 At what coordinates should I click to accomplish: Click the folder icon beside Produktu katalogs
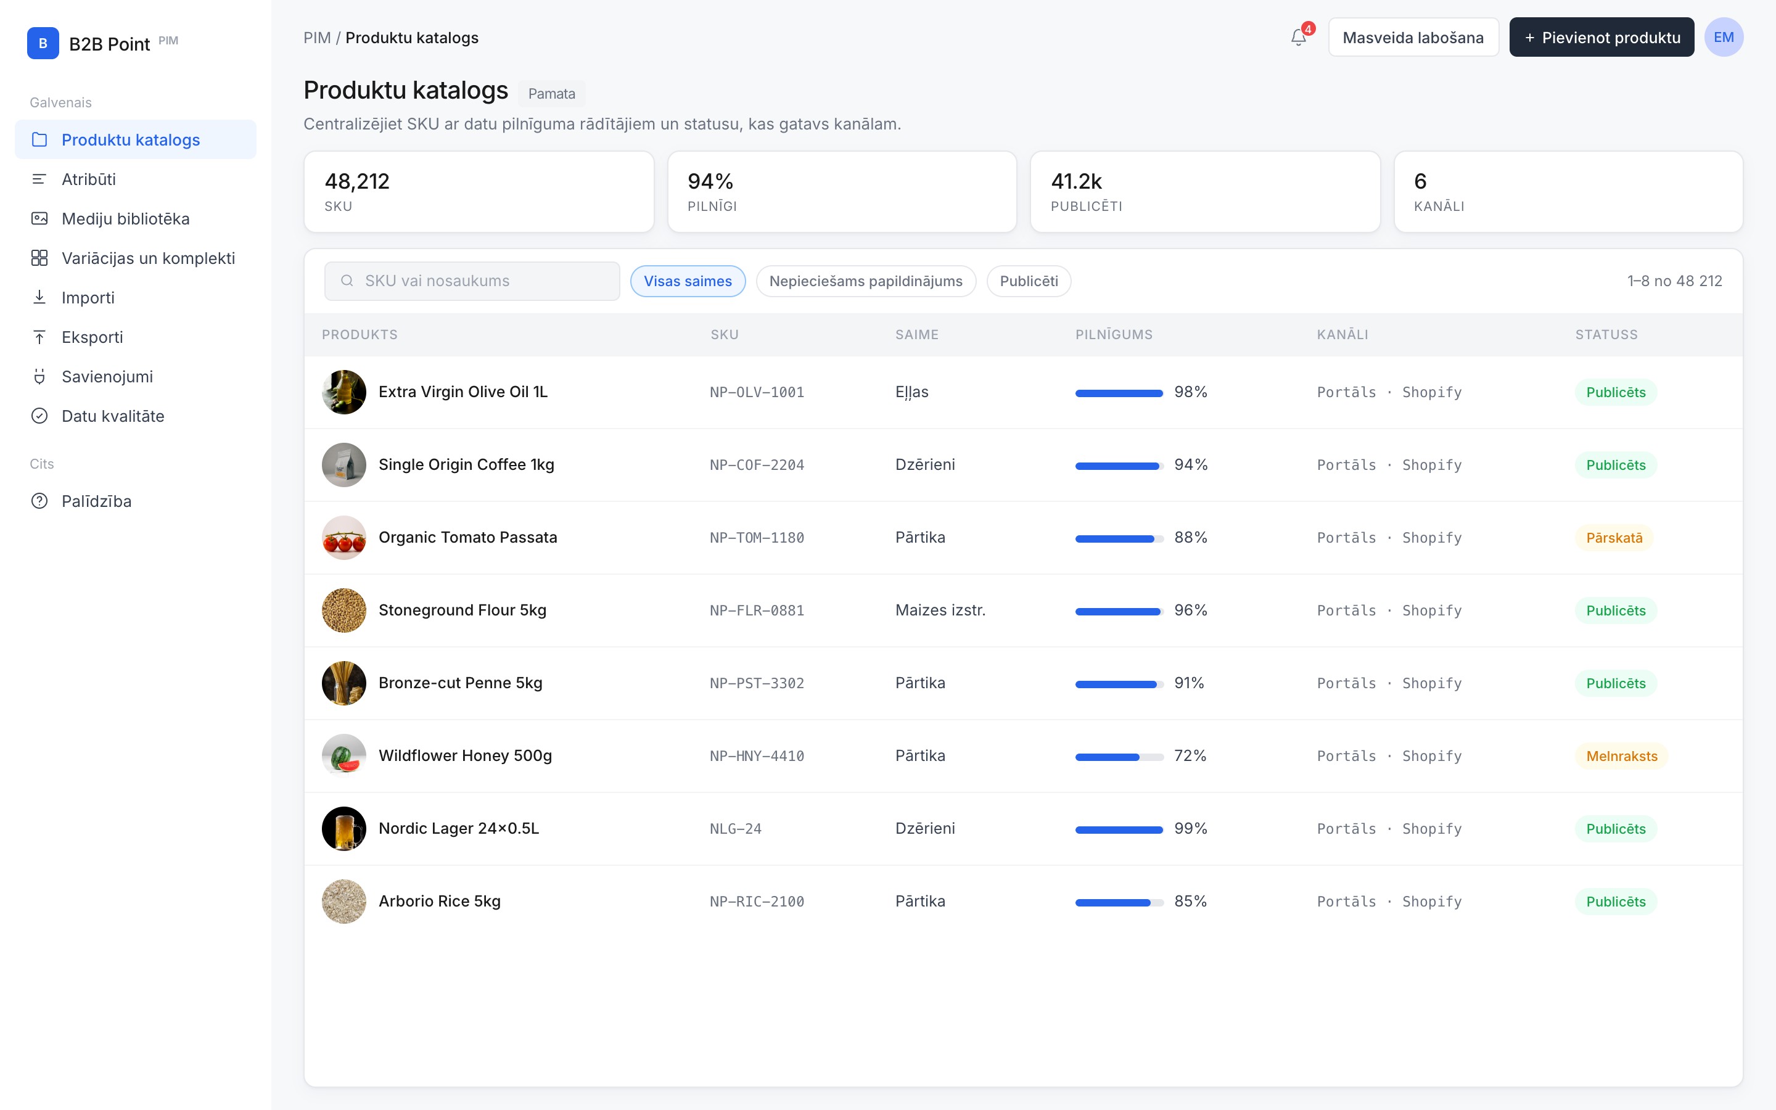click(39, 139)
